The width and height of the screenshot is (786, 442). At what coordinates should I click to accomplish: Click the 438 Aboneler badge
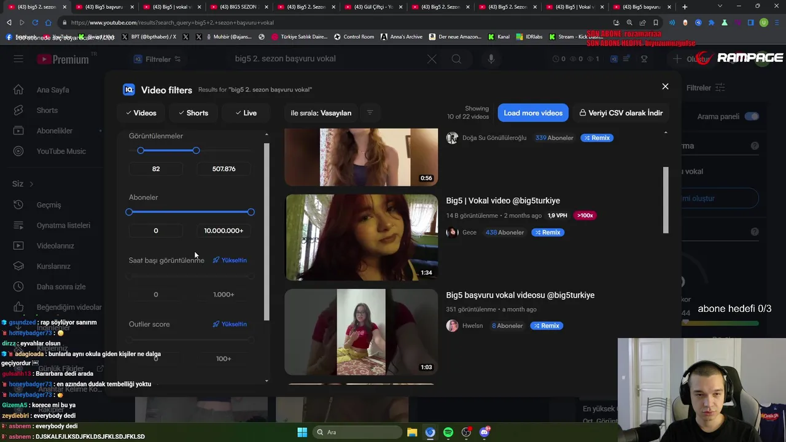pos(504,232)
